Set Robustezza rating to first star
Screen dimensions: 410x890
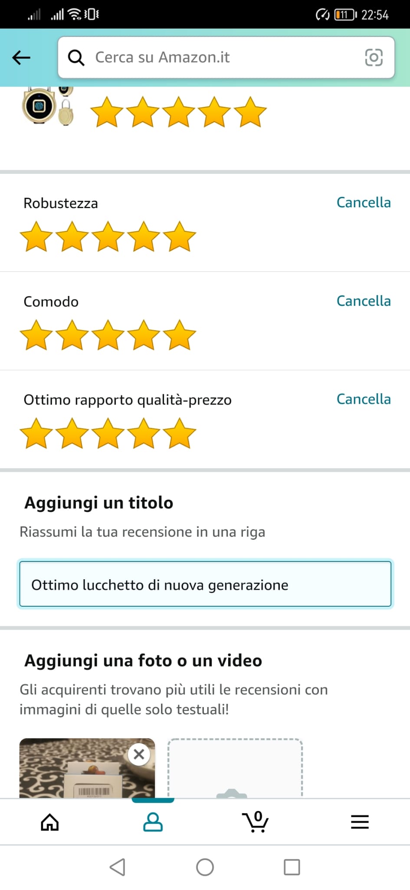(36, 237)
